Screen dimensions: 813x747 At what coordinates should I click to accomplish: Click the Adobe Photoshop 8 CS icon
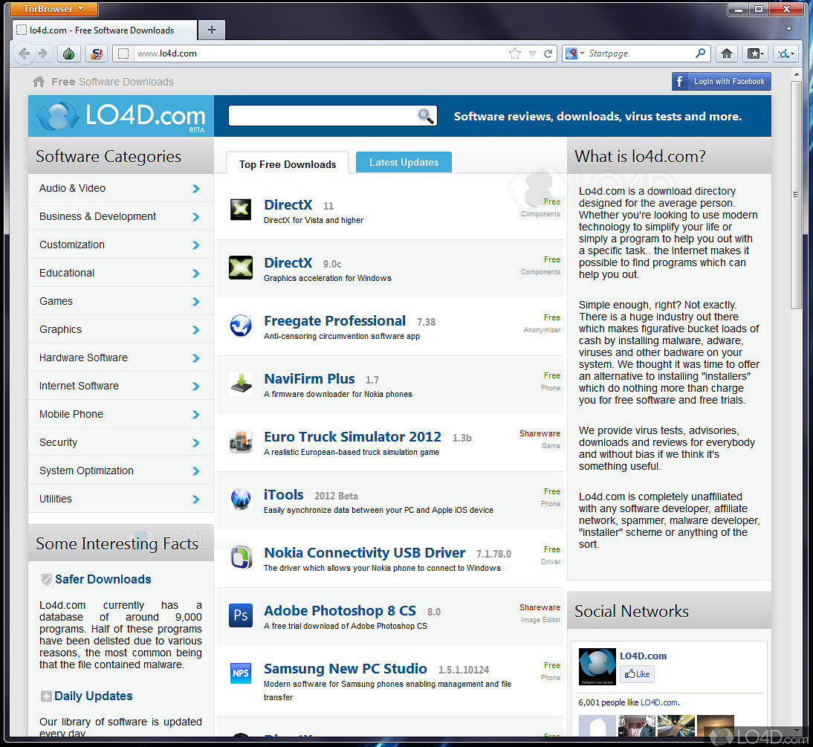click(241, 615)
